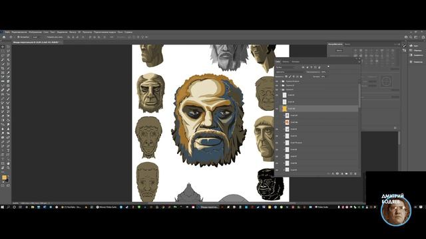426x239 pixels.
Task: Click the yellow foreground color swatch
Action: coord(4,178)
